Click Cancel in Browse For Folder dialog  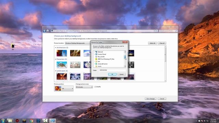(x=121, y=74)
